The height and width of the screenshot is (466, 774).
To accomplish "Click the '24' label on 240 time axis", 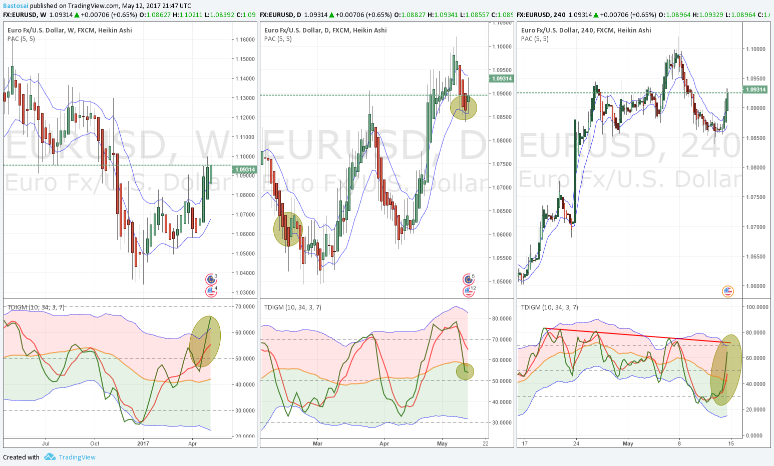I will tap(576, 443).
